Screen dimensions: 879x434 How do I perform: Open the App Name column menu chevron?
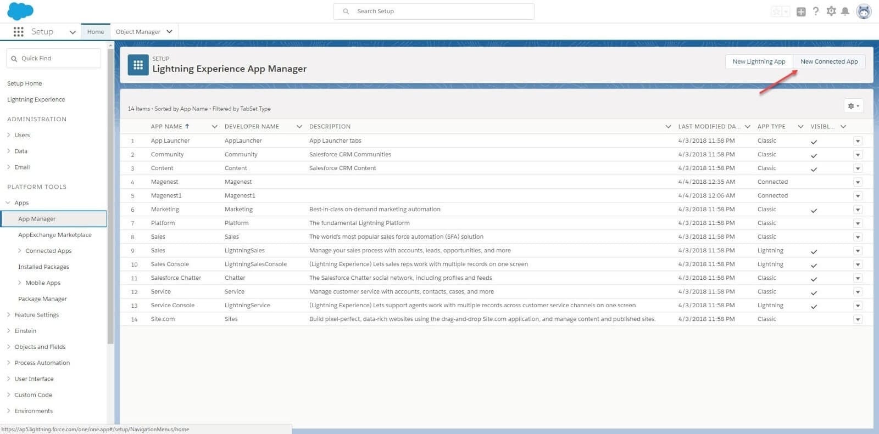pyautogui.click(x=214, y=127)
